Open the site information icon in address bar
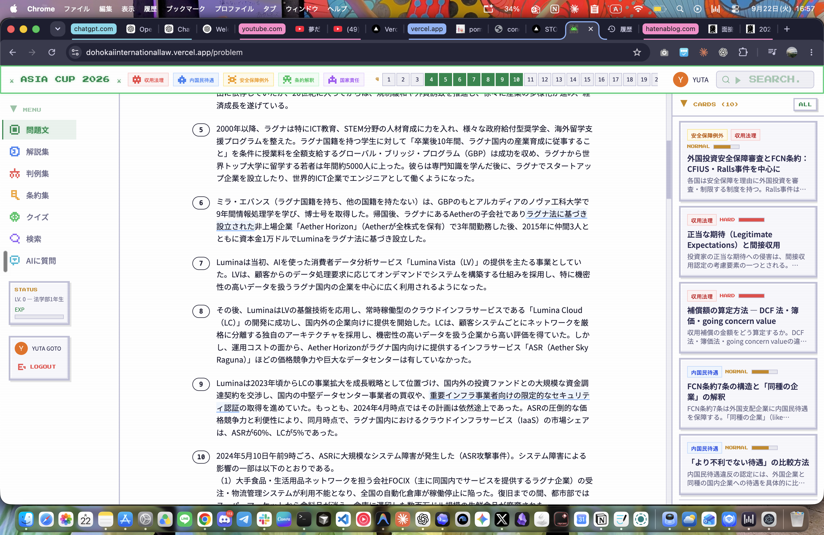824x535 pixels. [75, 52]
